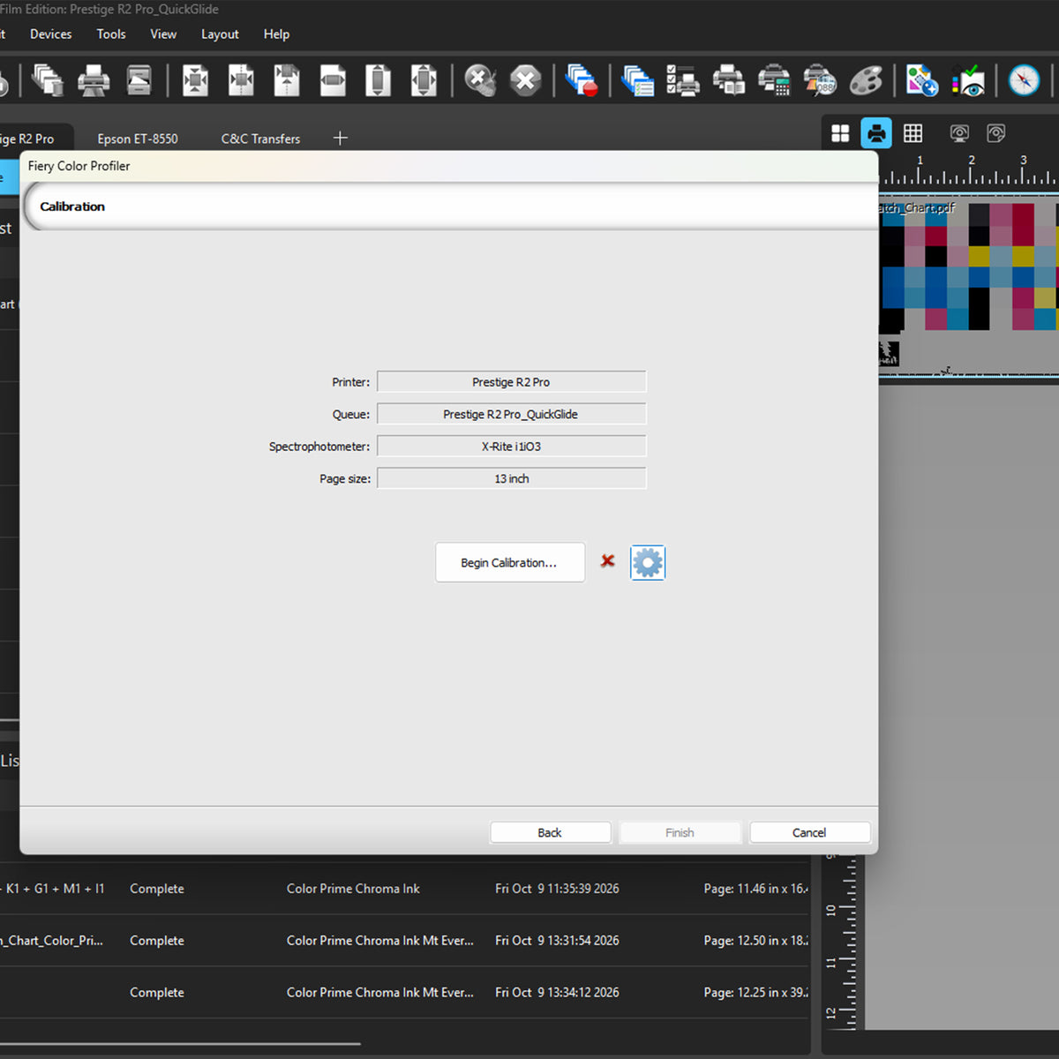Viewport: 1059px width, 1059px height.
Task: Click the Page size field showing 13 inch
Action: tap(512, 478)
